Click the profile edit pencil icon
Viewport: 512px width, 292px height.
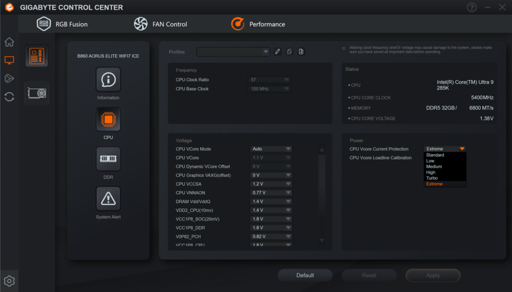pyautogui.click(x=278, y=52)
